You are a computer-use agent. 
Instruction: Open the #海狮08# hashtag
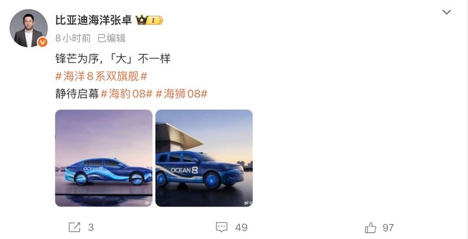coord(181,94)
